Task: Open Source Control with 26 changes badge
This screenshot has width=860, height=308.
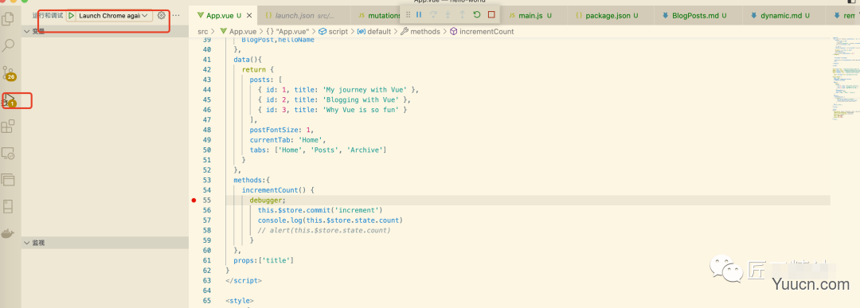Action: (x=8, y=73)
